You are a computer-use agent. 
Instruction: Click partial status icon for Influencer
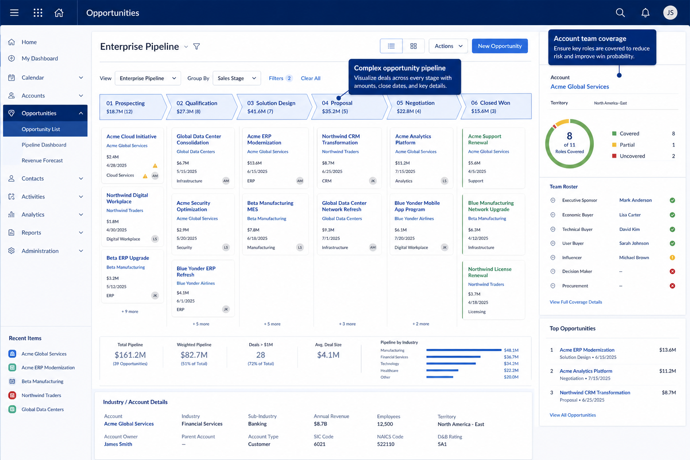672,257
